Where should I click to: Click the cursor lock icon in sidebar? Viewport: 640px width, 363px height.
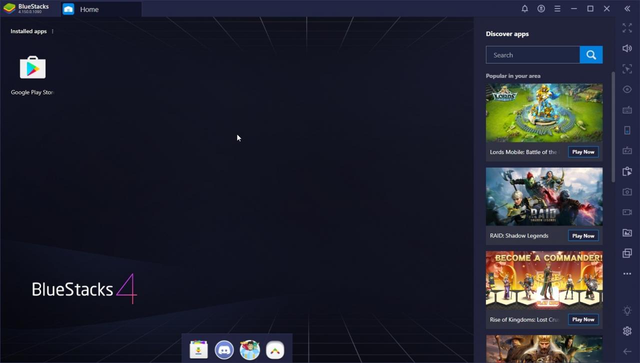(x=627, y=69)
